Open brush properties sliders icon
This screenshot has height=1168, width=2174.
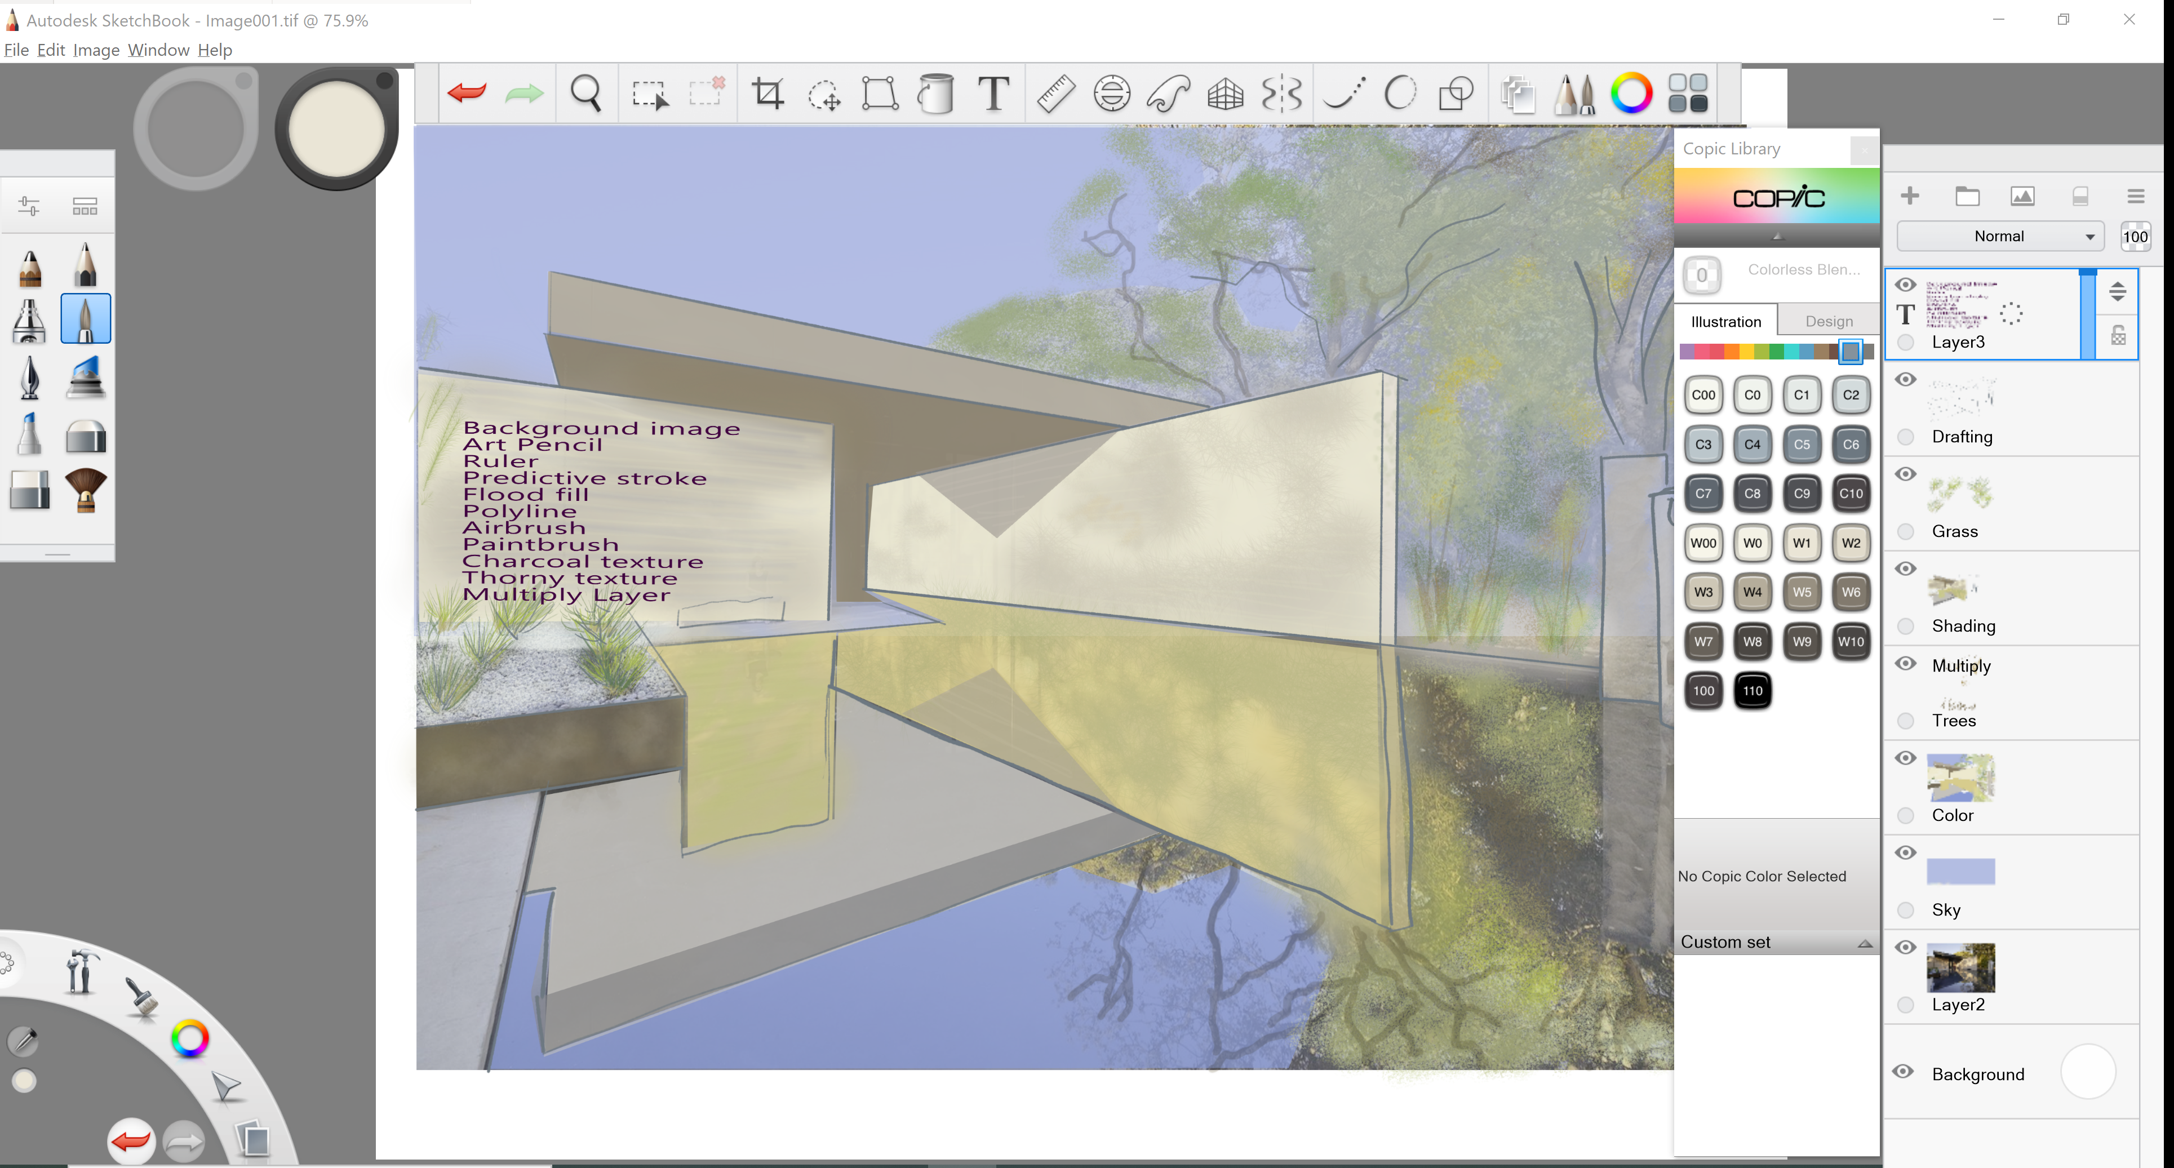29,206
